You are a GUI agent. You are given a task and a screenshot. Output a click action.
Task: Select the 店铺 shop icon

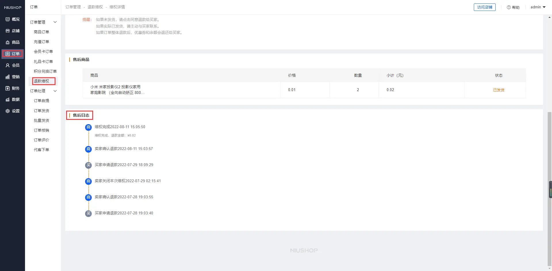tap(8, 31)
